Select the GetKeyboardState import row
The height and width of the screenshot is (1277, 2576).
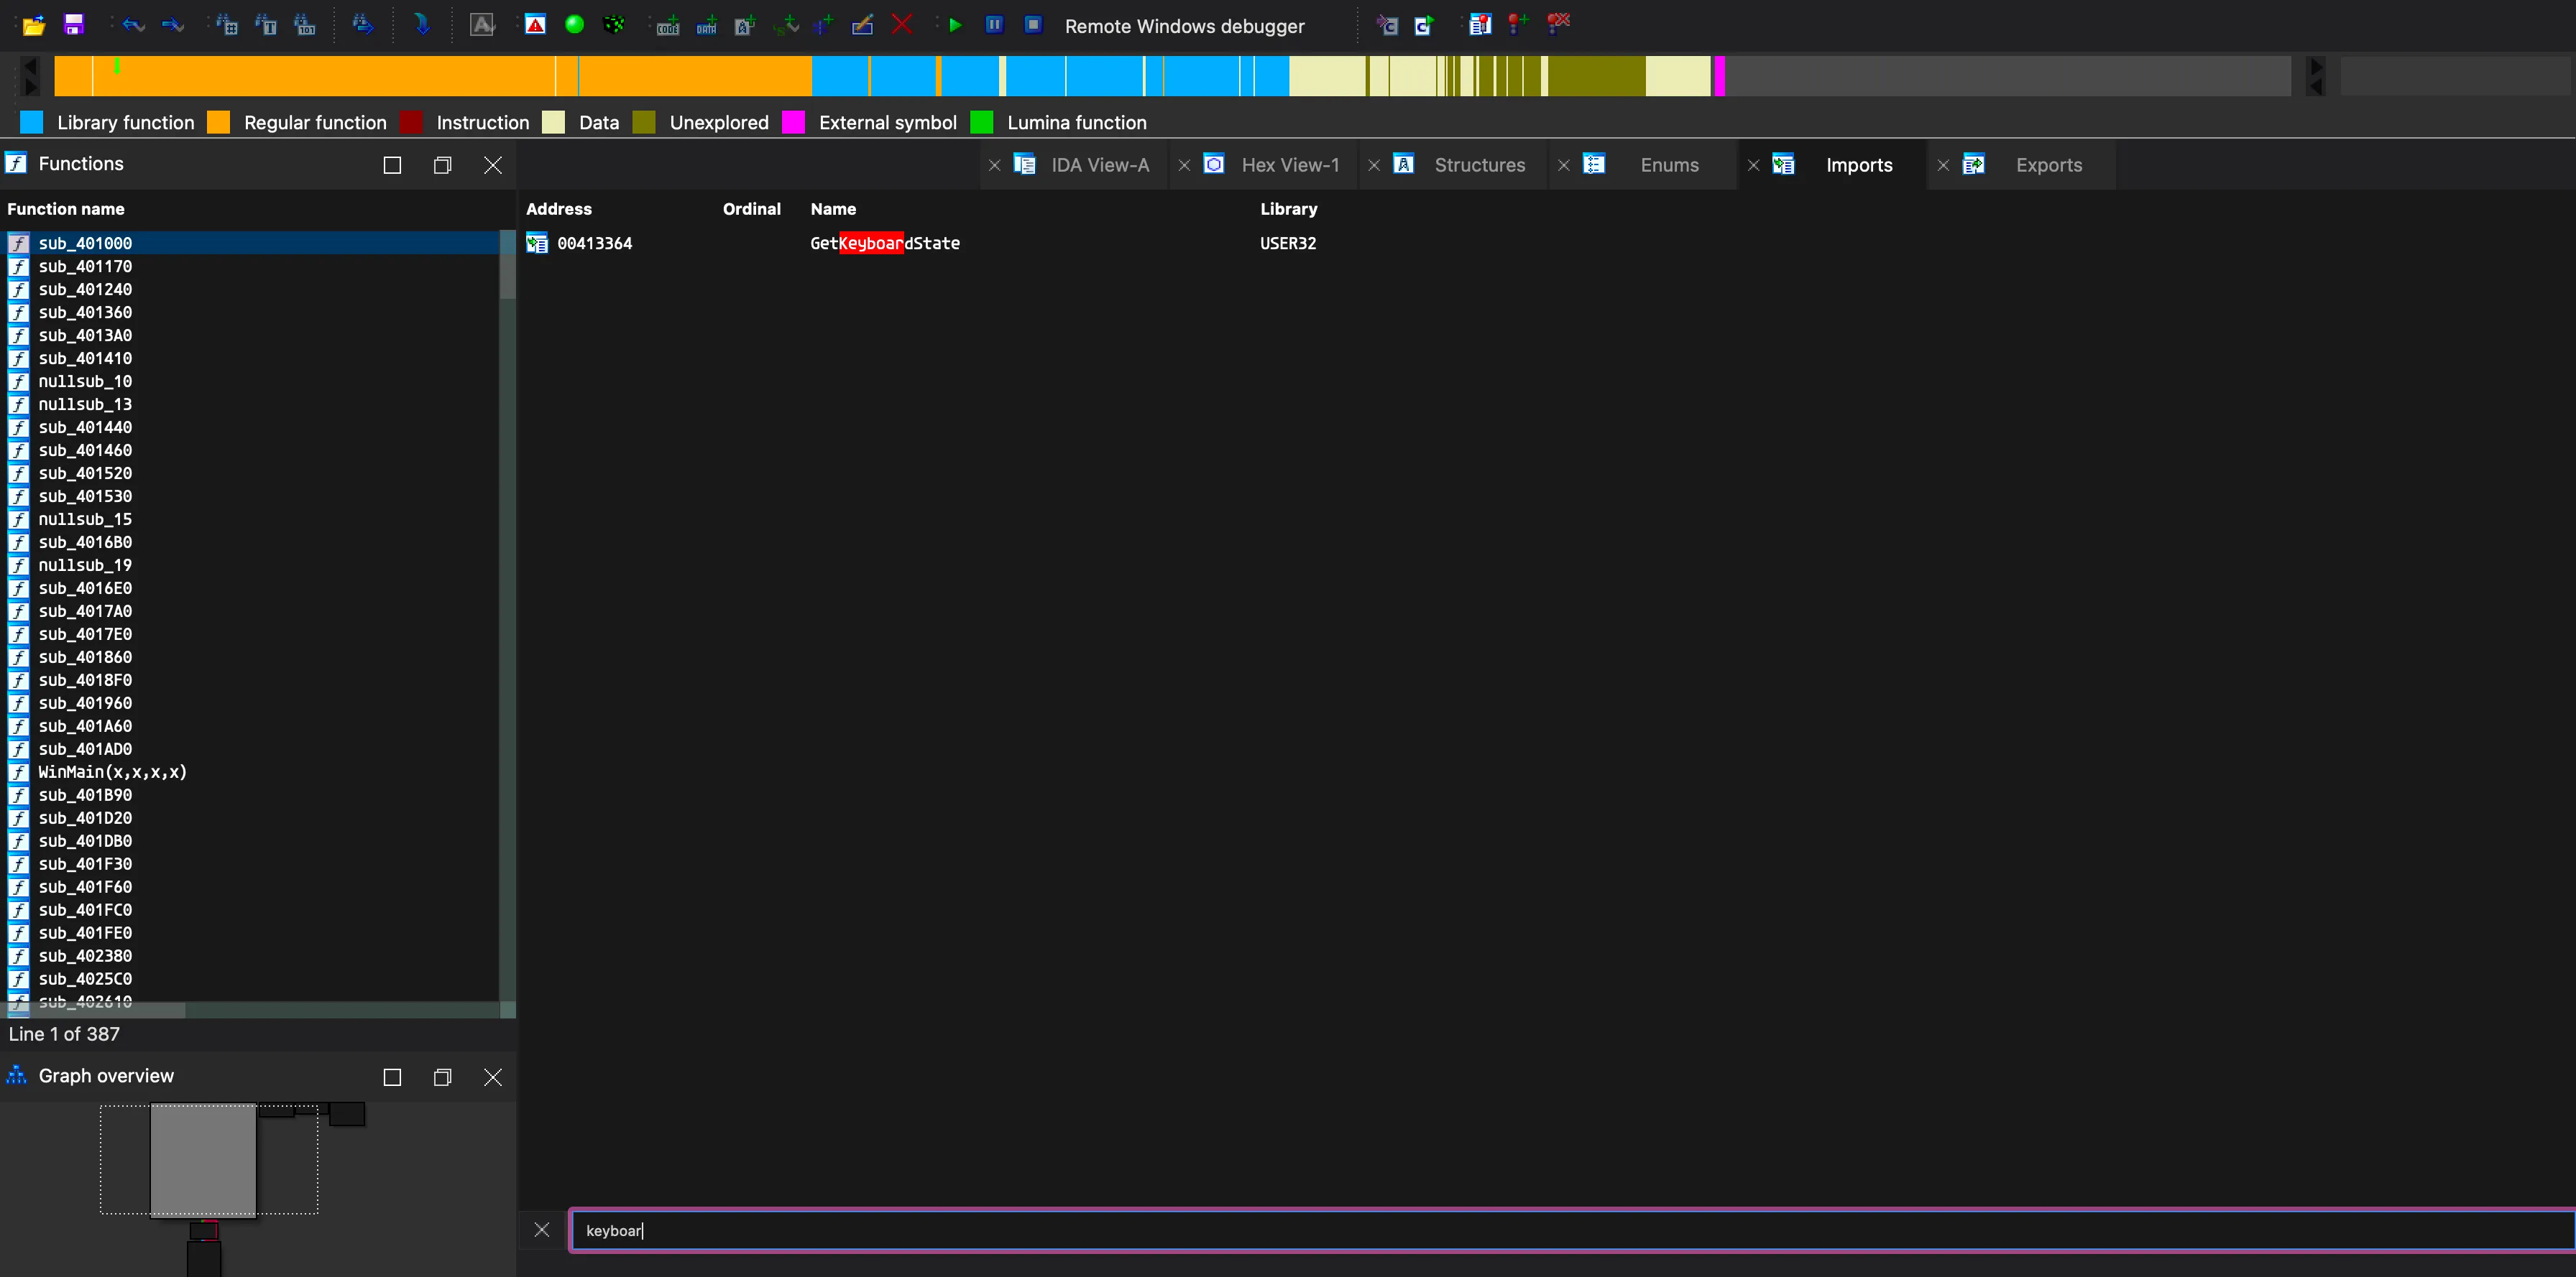[x=1546, y=243]
